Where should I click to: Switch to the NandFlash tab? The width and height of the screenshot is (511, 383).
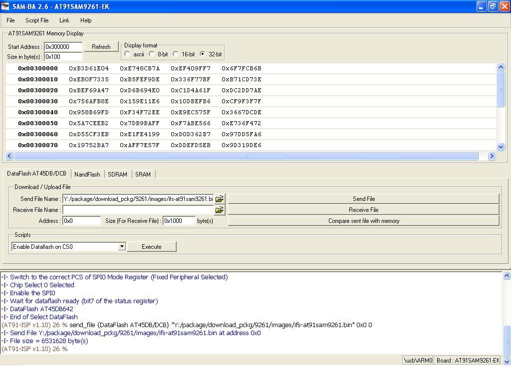click(x=87, y=175)
